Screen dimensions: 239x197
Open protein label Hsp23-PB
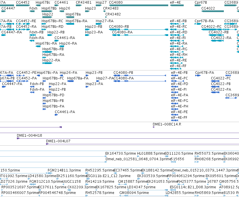(x=94, y=72)
